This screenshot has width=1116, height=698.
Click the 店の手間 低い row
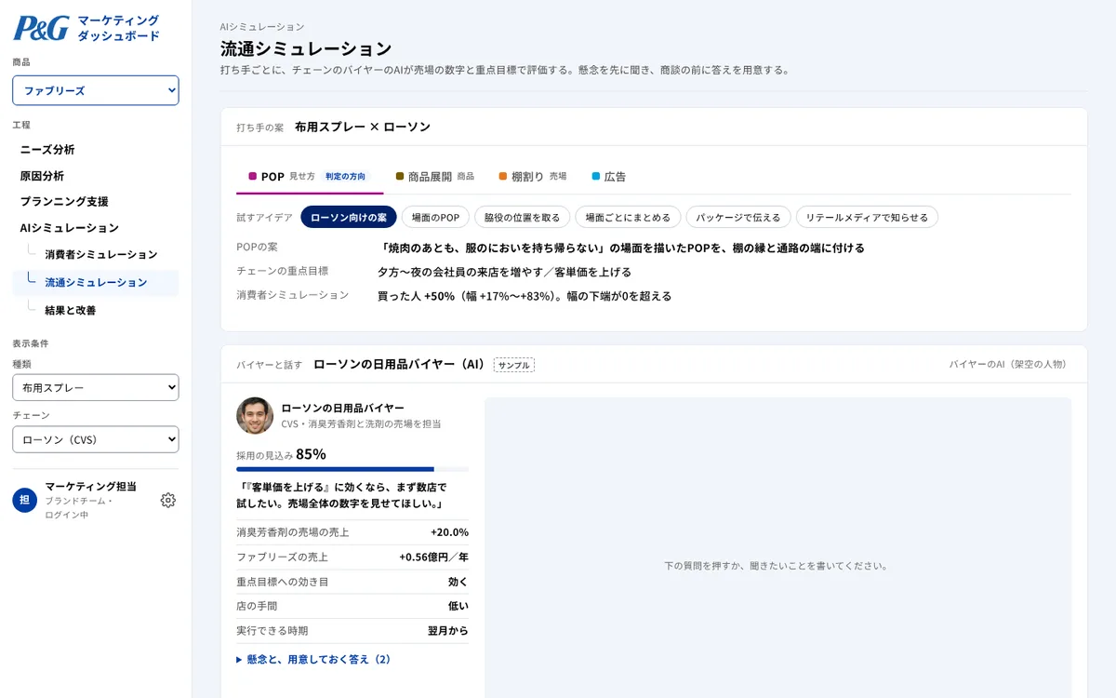(x=352, y=606)
